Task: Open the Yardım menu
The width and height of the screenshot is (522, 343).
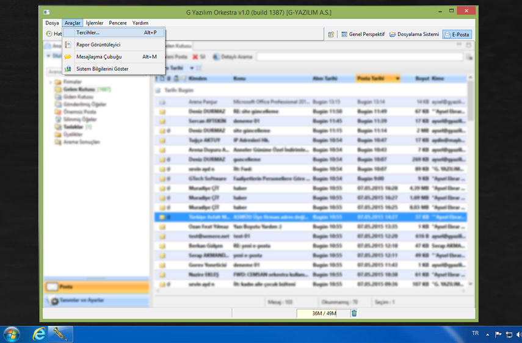Action: pos(140,23)
